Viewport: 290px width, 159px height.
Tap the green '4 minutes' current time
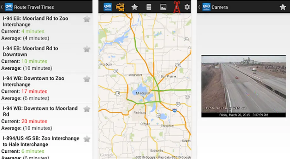click(33, 31)
